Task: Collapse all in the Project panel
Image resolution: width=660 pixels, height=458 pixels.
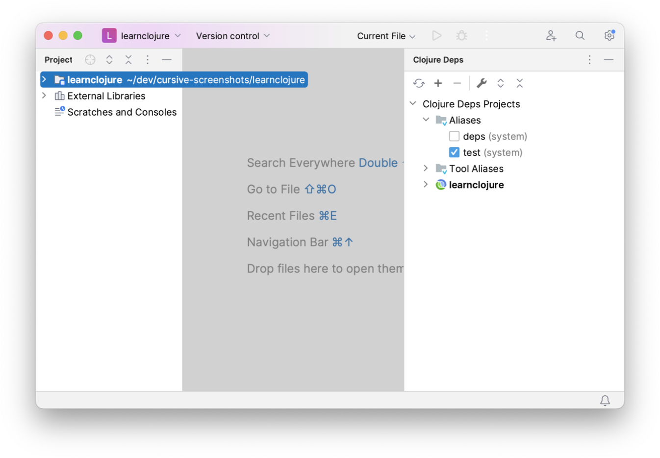Action: pyautogui.click(x=128, y=60)
